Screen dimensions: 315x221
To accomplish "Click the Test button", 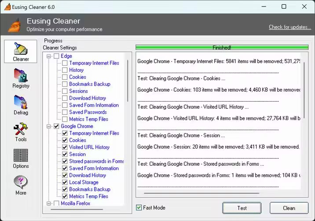I will coord(242,208).
